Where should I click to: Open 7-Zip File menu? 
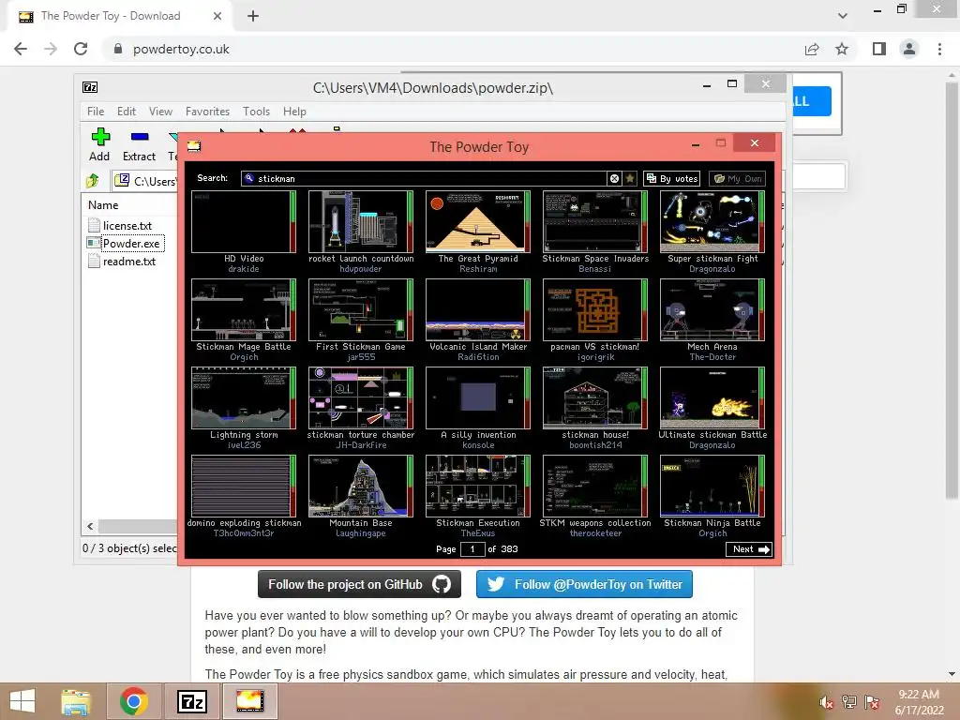tap(96, 112)
